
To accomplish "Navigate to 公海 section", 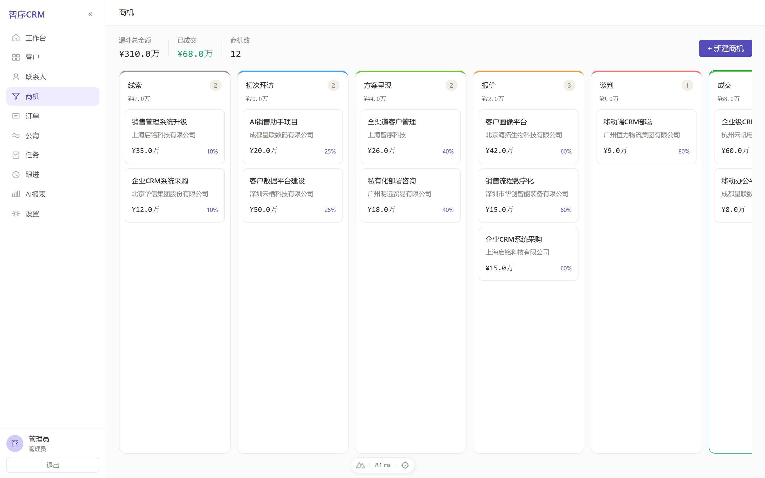I will (x=53, y=136).
